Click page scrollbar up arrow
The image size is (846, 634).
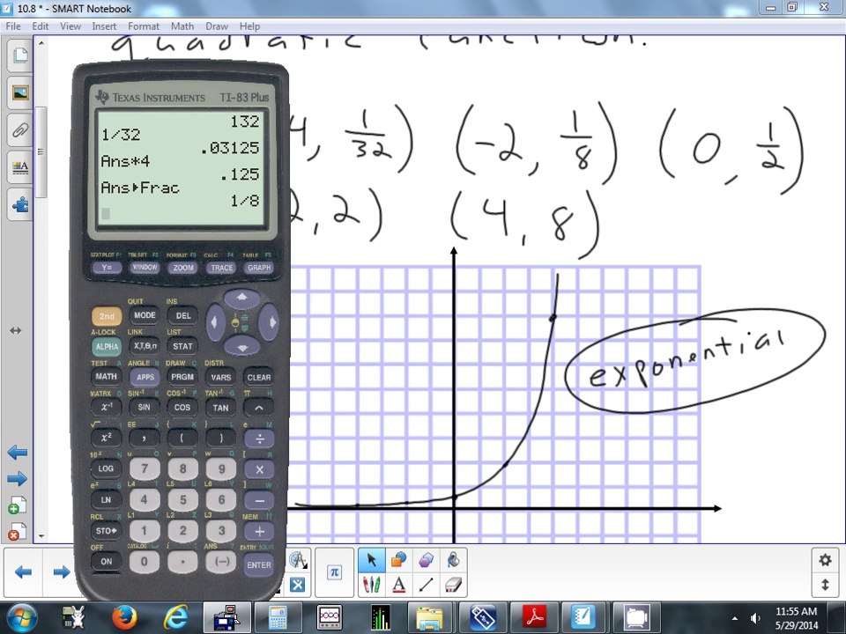tap(41, 42)
